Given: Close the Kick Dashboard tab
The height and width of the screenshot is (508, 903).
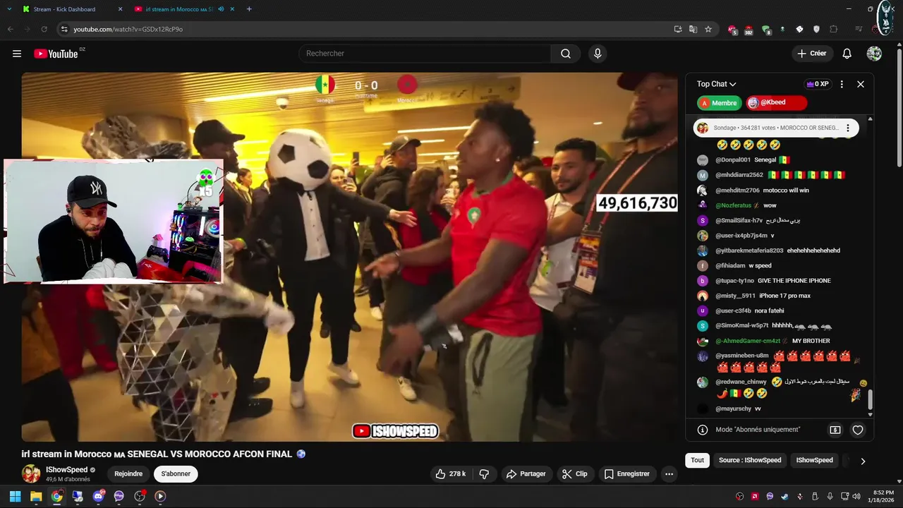Looking at the screenshot, I should [120, 9].
